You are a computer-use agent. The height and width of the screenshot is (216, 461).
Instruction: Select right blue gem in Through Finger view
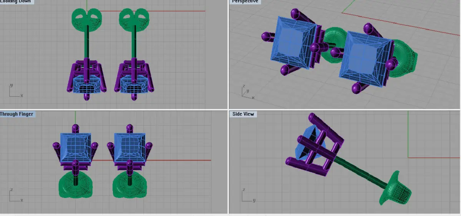(130, 148)
